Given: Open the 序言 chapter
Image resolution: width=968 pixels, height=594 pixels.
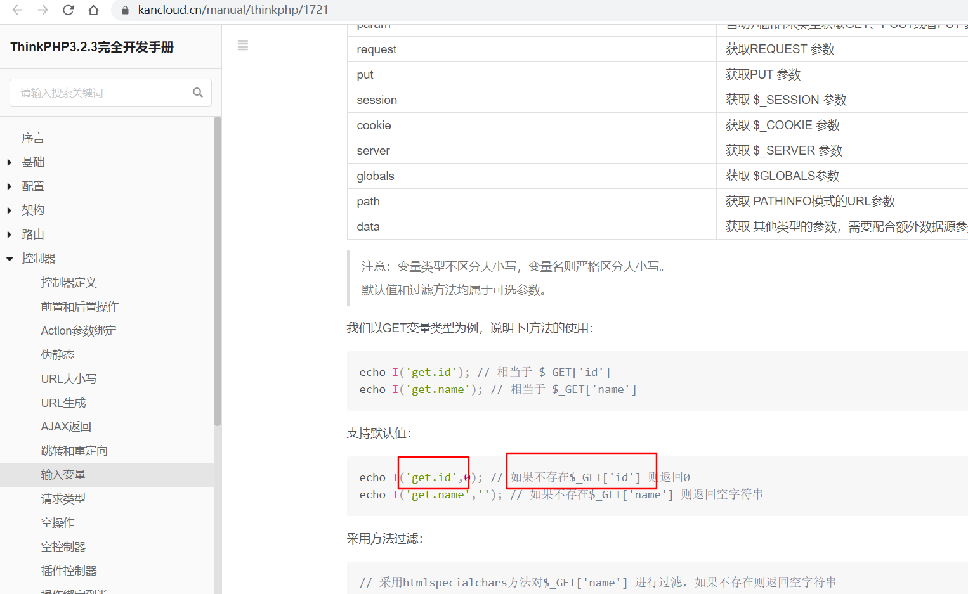Looking at the screenshot, I should click(x=33, y=138).
